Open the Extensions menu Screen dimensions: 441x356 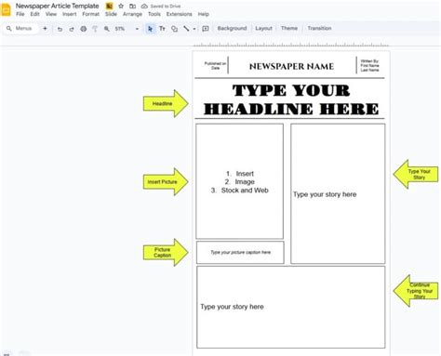coord(179,14)
